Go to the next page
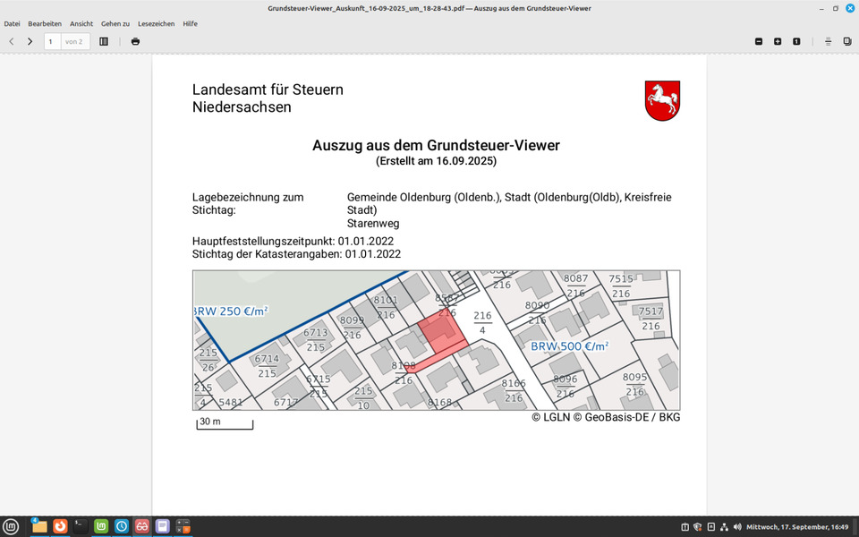 click(30, 41)
